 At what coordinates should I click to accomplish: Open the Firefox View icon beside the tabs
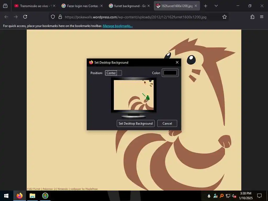tap(5, 6)
